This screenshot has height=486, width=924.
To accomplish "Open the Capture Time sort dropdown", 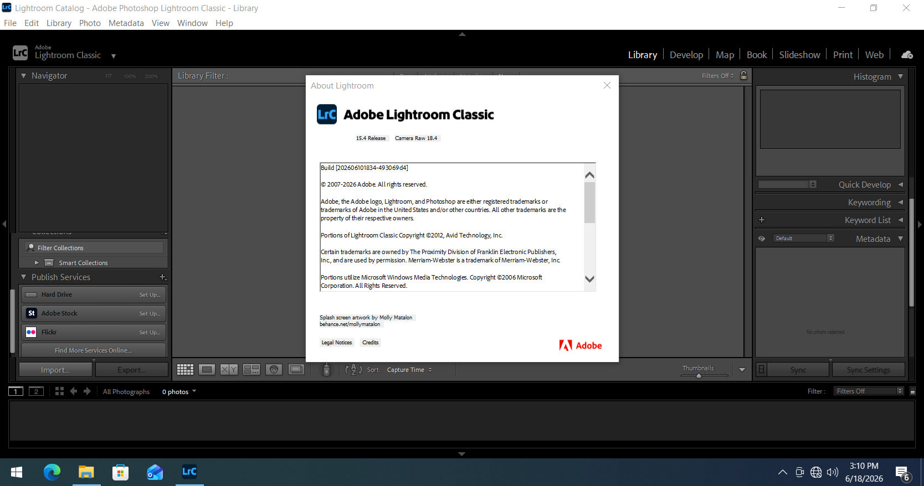I will coord(409,370).
